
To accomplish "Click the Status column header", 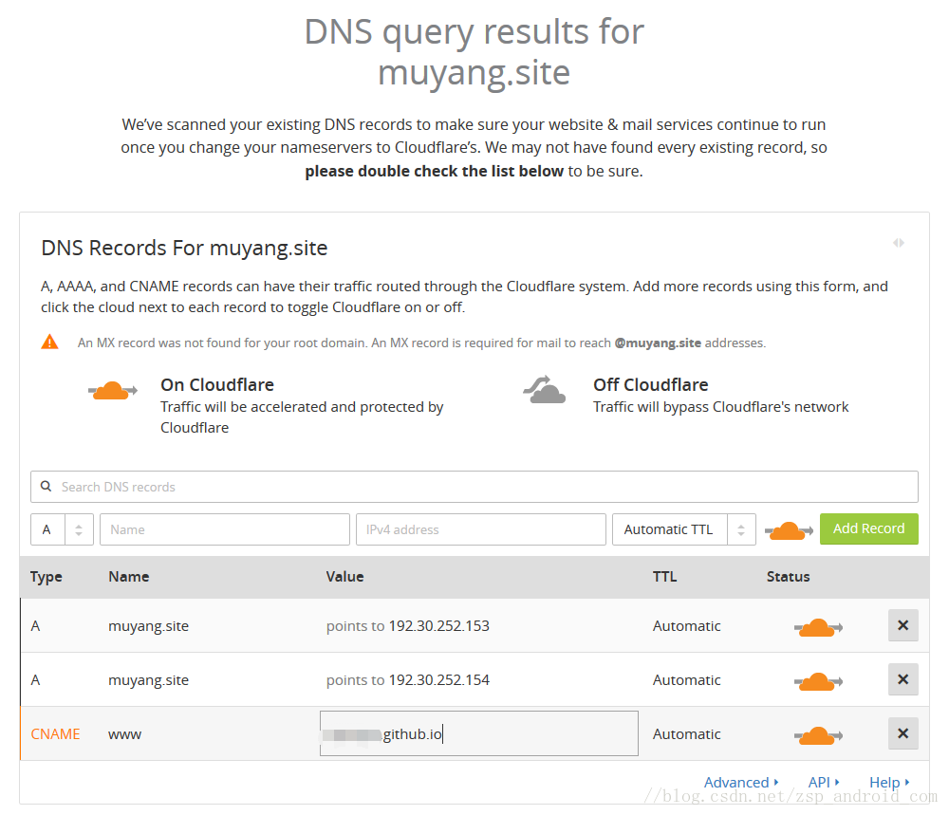I will pyautogui.click(x=788, y=577).
